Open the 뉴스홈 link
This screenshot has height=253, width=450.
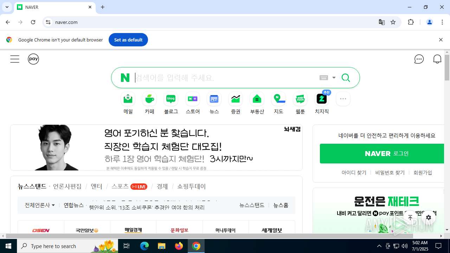point(281,205)
